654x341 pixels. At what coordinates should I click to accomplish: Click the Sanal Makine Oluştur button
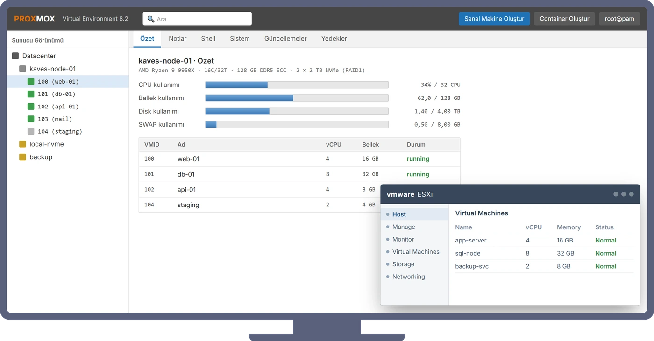(x=494, y=19)
